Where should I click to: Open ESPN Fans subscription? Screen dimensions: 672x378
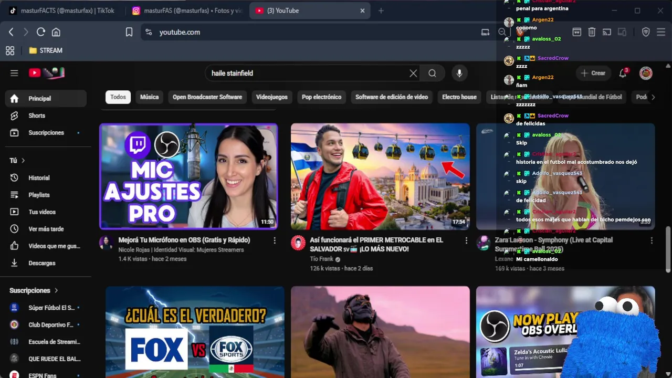[x=46, y=374]
